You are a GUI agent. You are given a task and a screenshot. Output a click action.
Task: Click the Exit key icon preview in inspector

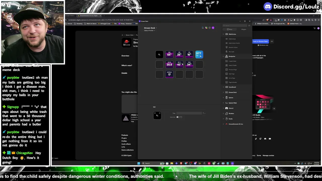click(157, 115)
